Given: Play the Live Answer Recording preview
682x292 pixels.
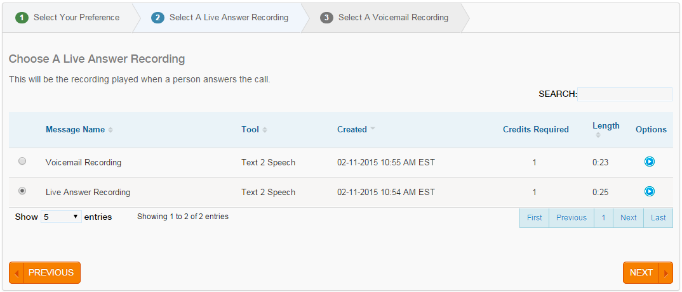Looking at the screenshot, I should pyautogui.click(x=650, y=191).
